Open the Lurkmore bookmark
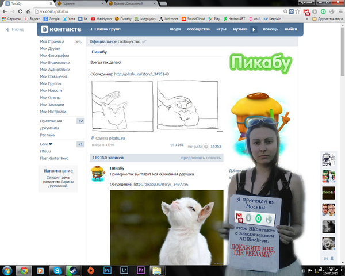This screenshot has height=276, width=345. [x=168, y=19]
